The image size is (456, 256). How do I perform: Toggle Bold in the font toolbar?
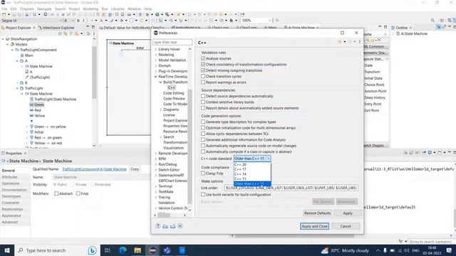pos(78,21)
